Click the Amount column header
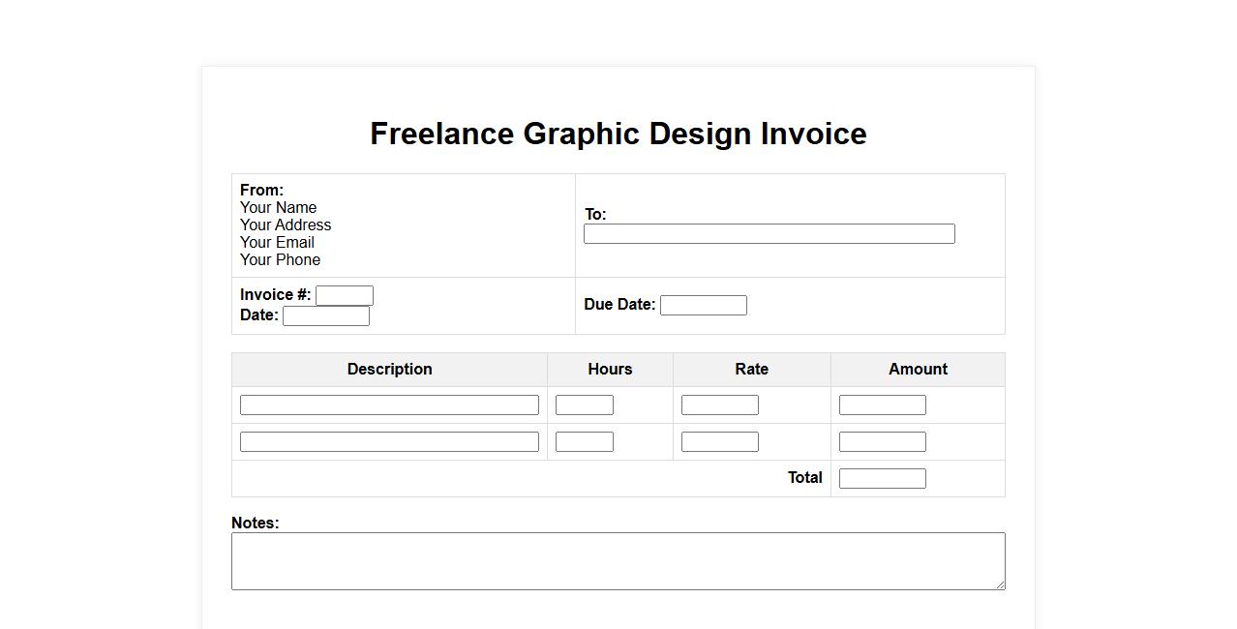 coord(918,370)
